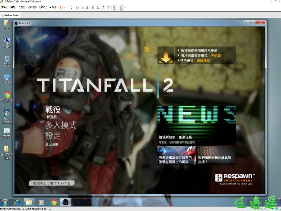Click 退出遊戲 to quit the game
Screen dimensions: 281x211
pyautogui.click(x=52, y=144)
